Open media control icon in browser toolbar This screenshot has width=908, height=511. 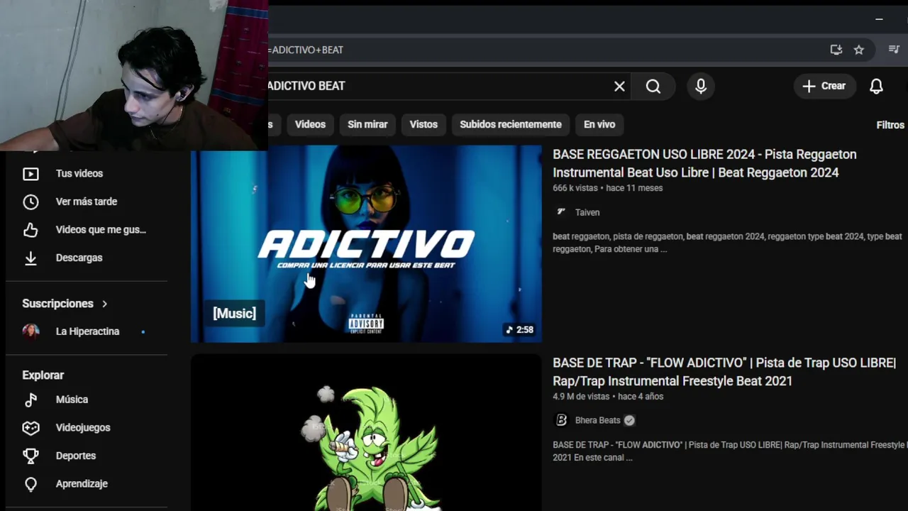[894, 50]
